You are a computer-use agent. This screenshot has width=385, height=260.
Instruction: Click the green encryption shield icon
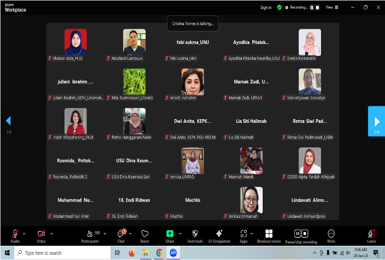point(280,8)
